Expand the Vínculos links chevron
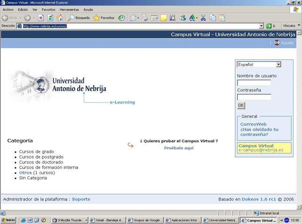Image resolution: width=302 pixels, height=224 pixels. tap(299, 25)
